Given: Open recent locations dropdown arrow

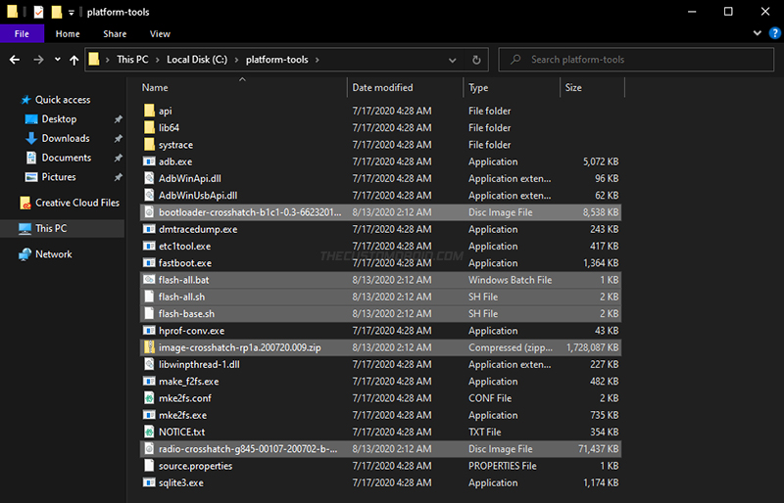Looking at the screenshot, I should click(58, 60).
